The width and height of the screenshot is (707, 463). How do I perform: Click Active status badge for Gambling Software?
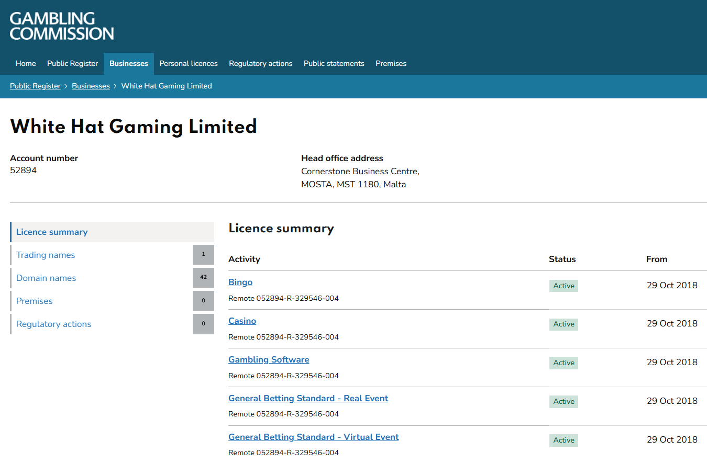point(564,363)
